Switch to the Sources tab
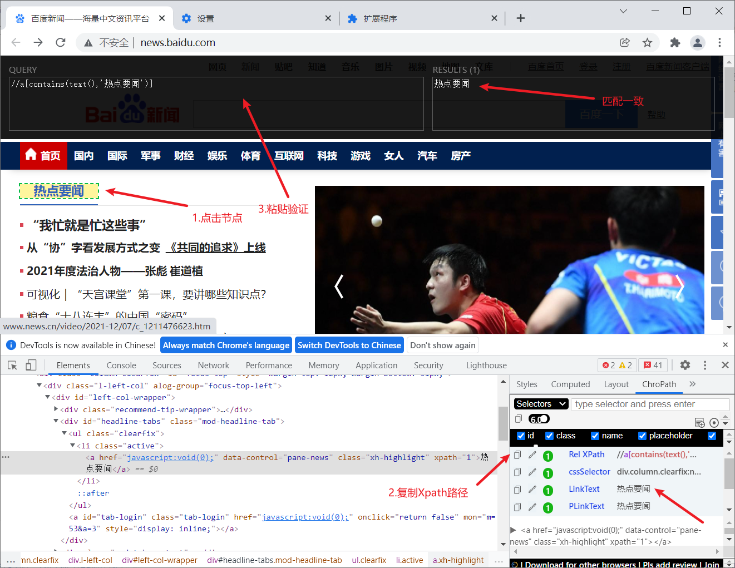The height and width of the screenshot is (568, 735). (x=167, y=366)
